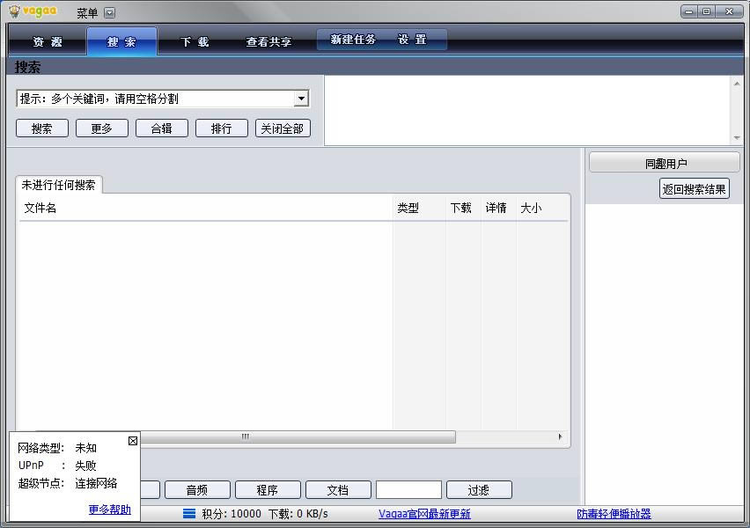This screenshot has width=750, height=528.
Task: Filter results by 文档
Action: coord(338,490)
